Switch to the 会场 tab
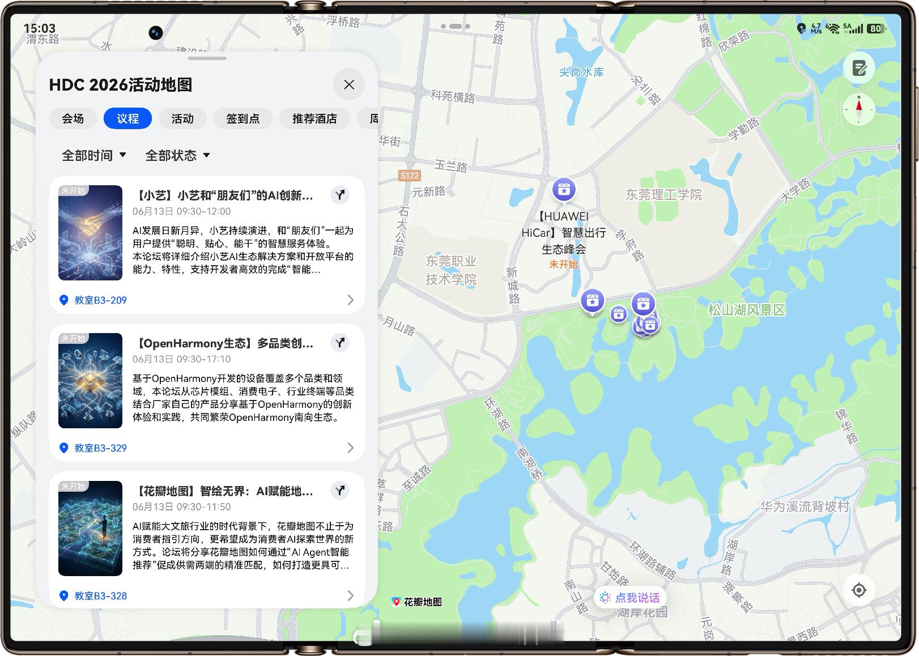The image size is (919, 656). 73,118
